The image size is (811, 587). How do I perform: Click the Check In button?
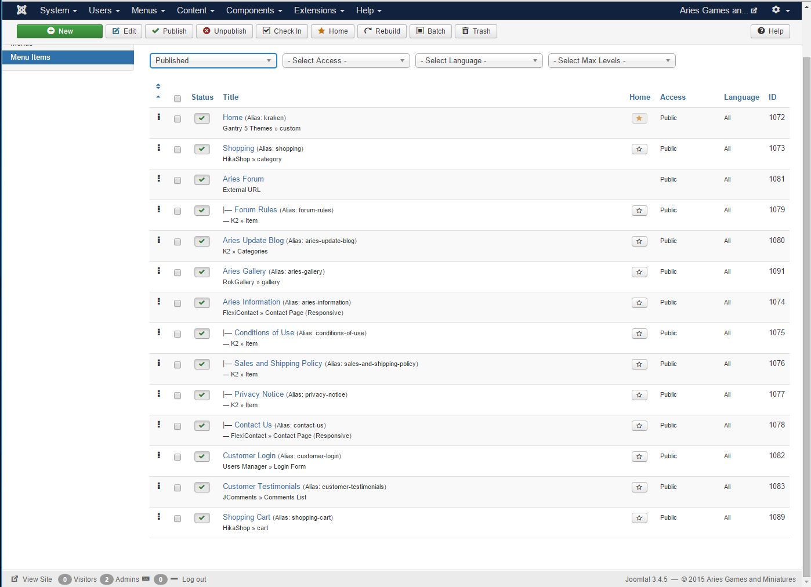[x=282, y=31]
